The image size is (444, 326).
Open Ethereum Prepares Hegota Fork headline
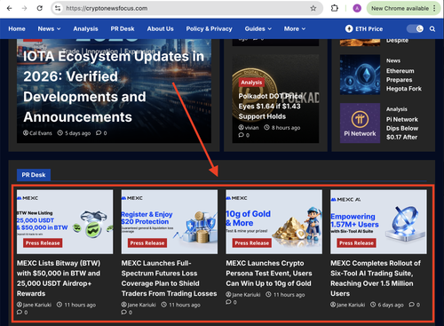tap(404, 80)
